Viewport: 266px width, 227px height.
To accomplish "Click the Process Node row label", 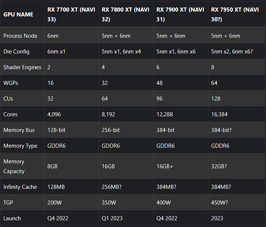I will coord(20,36).
